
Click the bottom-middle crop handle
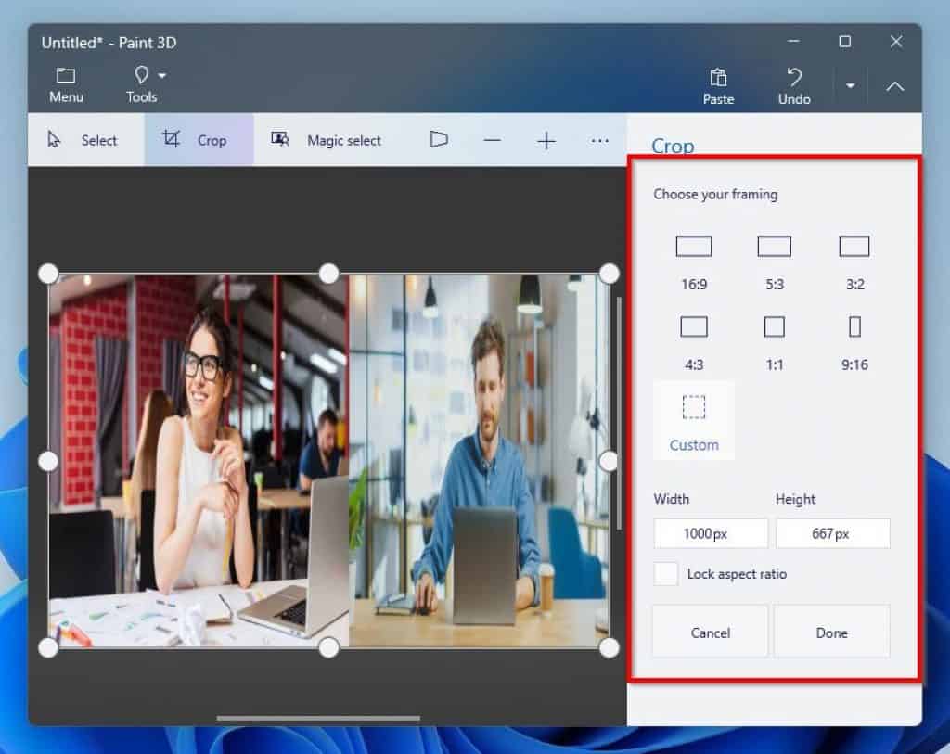329,648
